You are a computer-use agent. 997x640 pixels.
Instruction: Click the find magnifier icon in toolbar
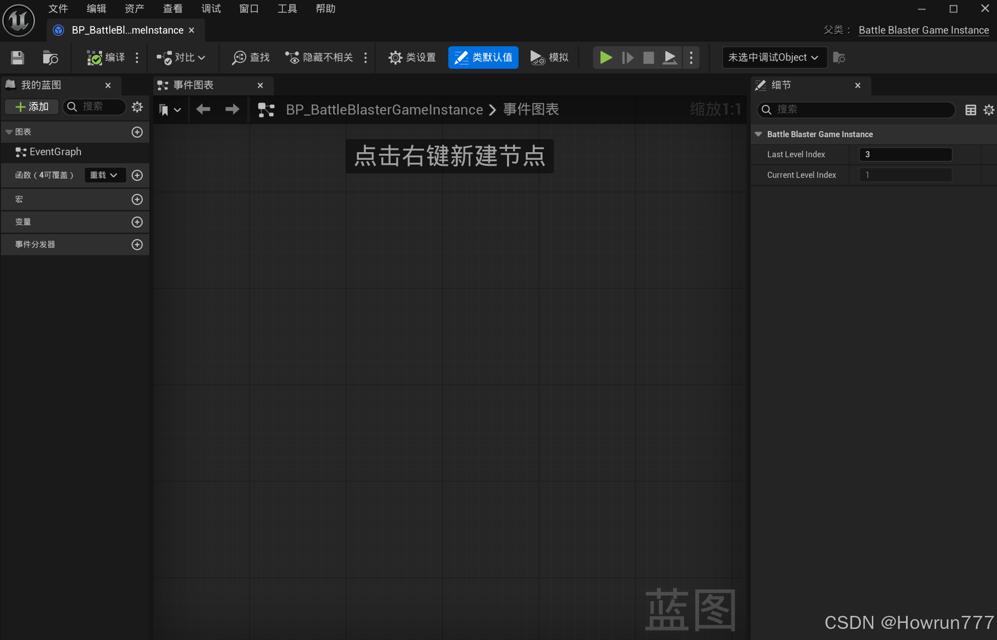point(239,58)
